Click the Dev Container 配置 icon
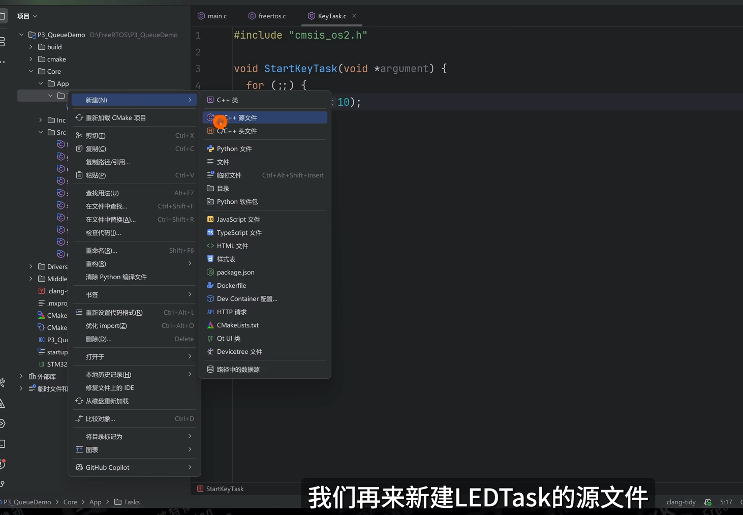Viewport: 743px width, 515px height. [x=210, y=298]
